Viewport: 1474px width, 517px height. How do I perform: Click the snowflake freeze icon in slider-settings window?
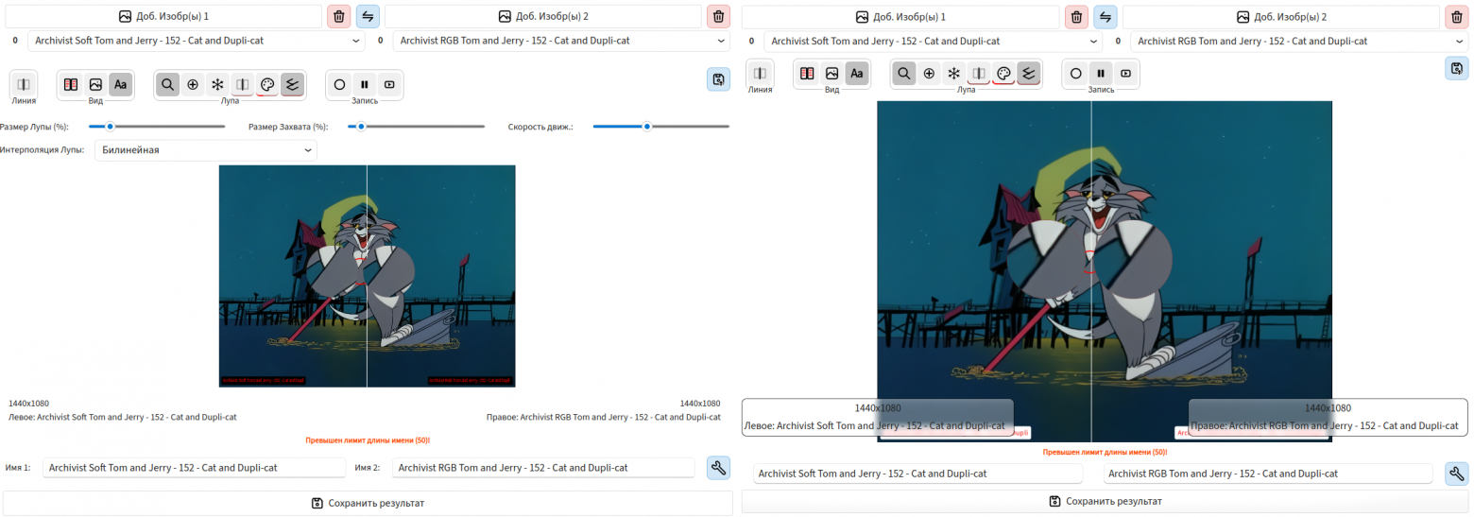[217, 84]
